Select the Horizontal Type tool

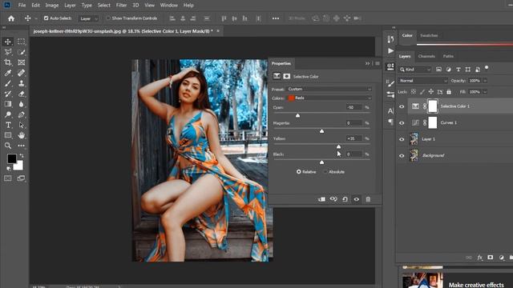click(8, 125)
